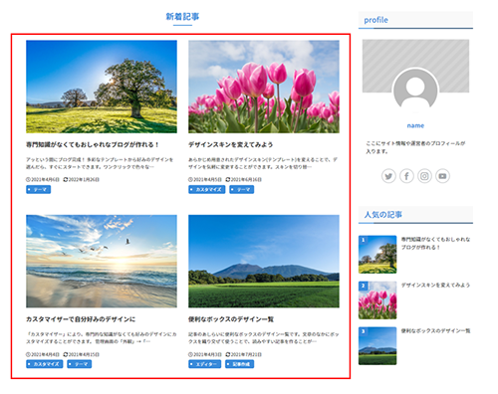Click the profile description text ここにサイト情報
Screen dimensions: 498x394
[x=415, y=147]
